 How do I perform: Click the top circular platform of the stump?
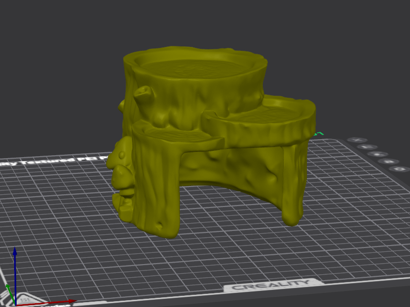coord(195,65)
